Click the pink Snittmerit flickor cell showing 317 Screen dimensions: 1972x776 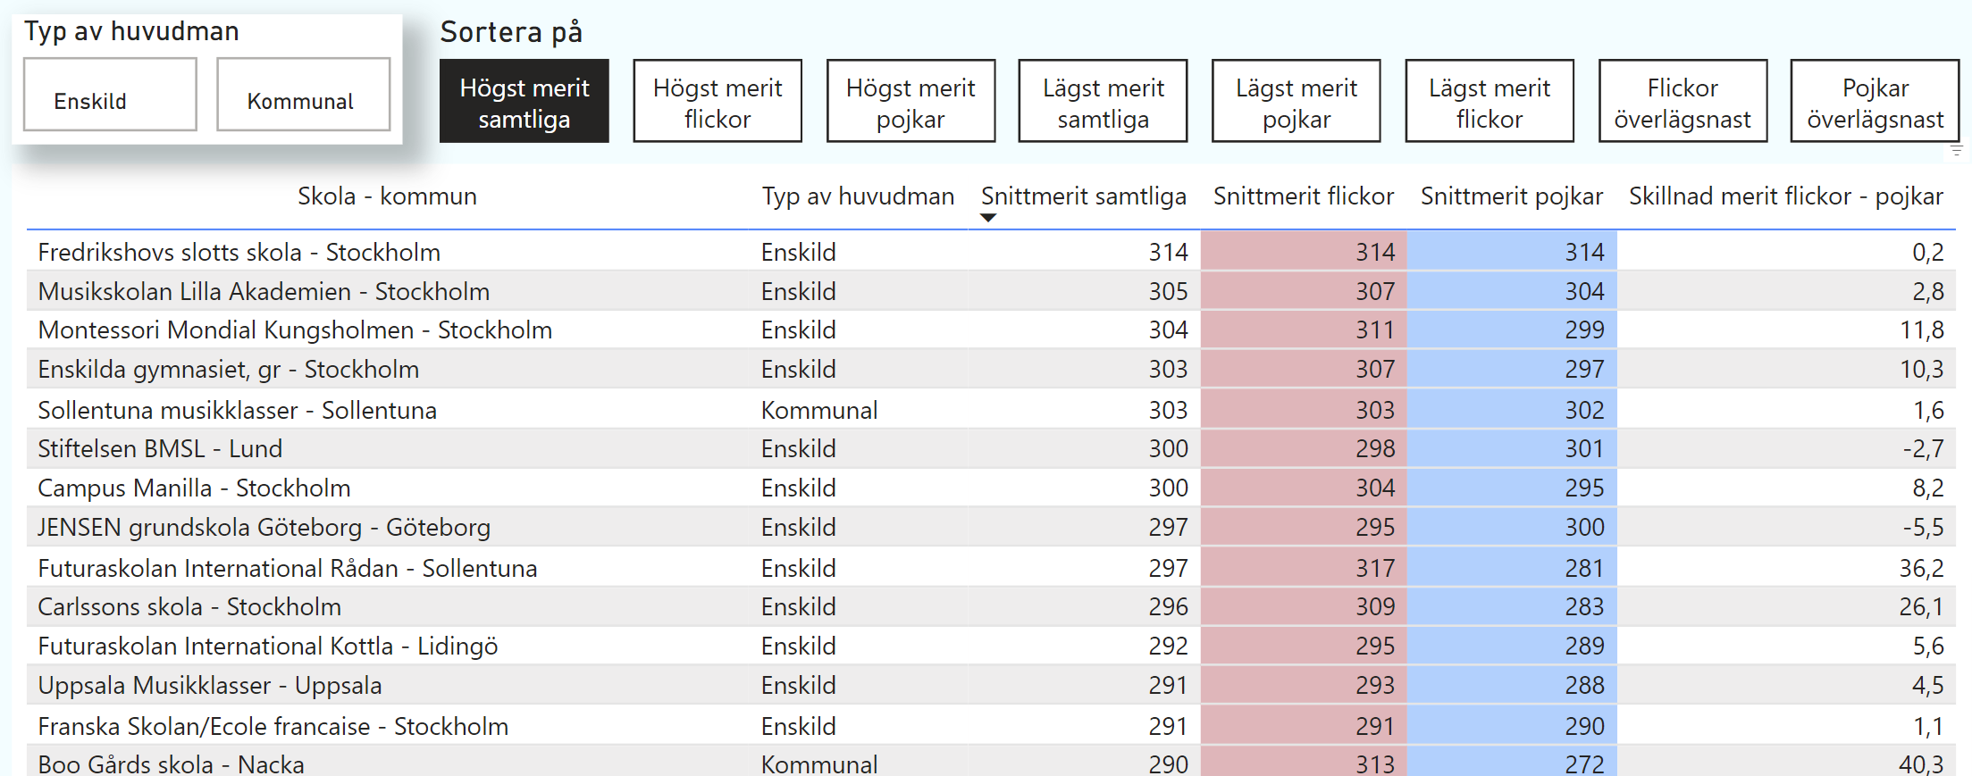tap(1303, 568)
